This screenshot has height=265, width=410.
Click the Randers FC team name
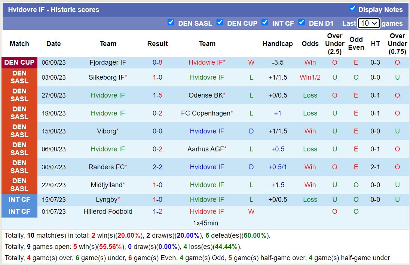click(x=108, y=167)
